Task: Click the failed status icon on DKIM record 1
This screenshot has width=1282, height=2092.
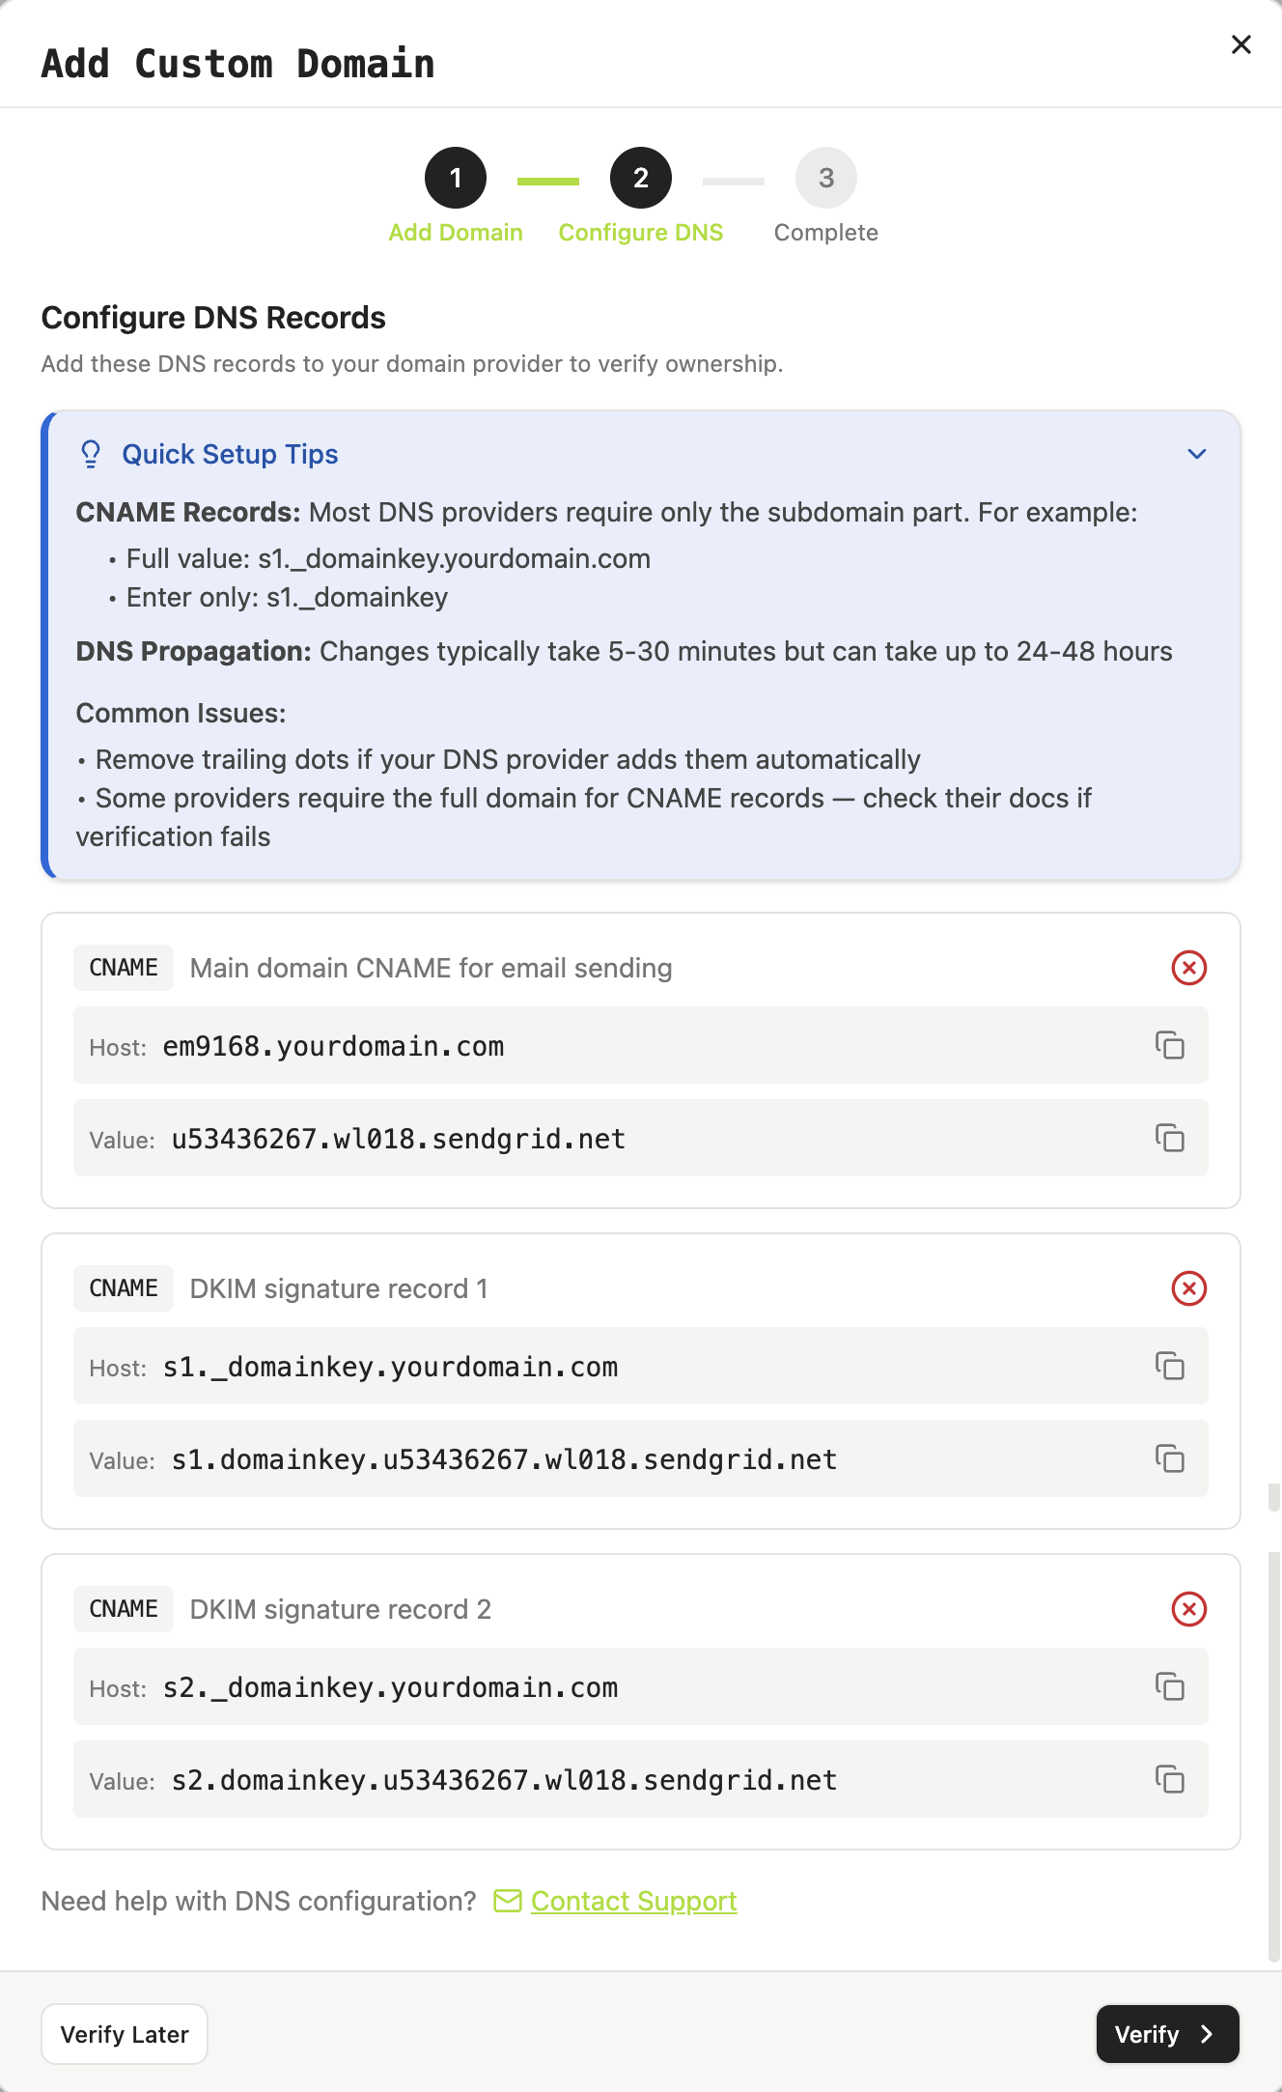Action: click(1189, 1288)
